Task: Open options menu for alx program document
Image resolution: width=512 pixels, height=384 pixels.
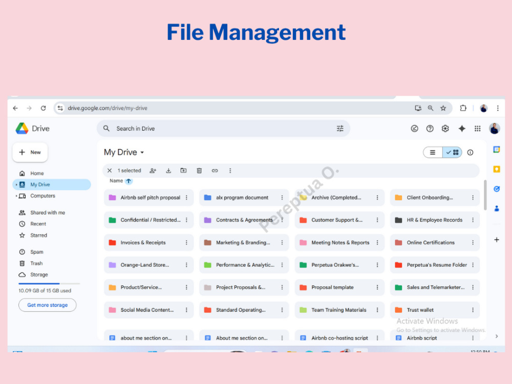Action: tap(282, 198)
